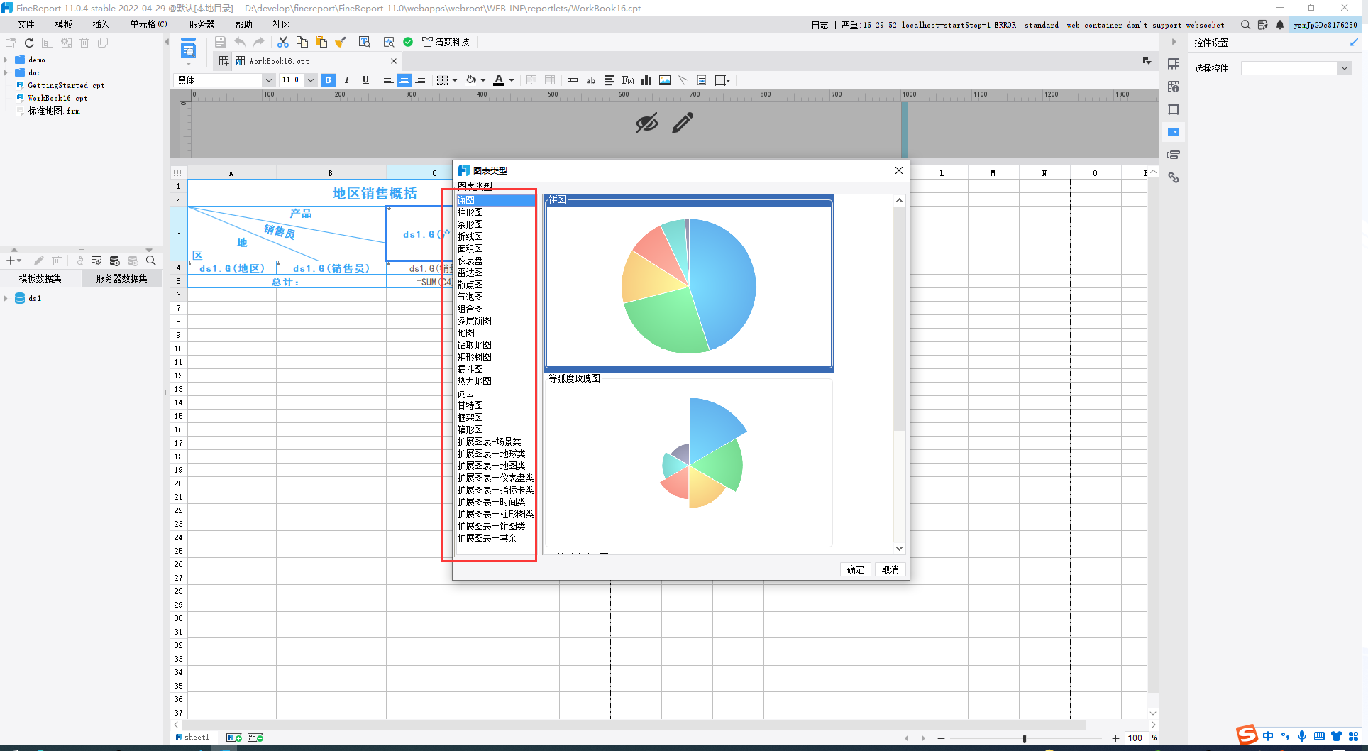
Task: Set center text alignment
Action: 404,80
